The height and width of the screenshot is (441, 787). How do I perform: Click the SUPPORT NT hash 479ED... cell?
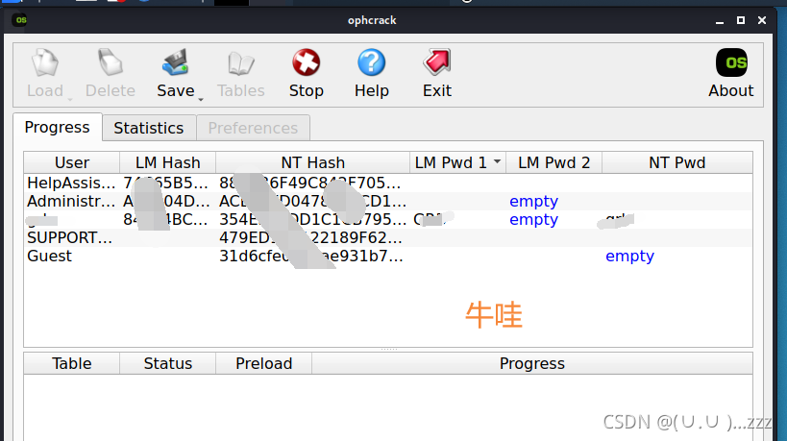tap(311, 238)
